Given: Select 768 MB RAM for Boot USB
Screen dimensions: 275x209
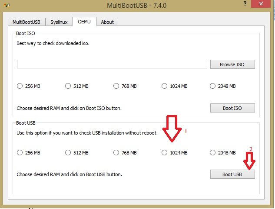Looking at the screenshot, I should [125, 153].
